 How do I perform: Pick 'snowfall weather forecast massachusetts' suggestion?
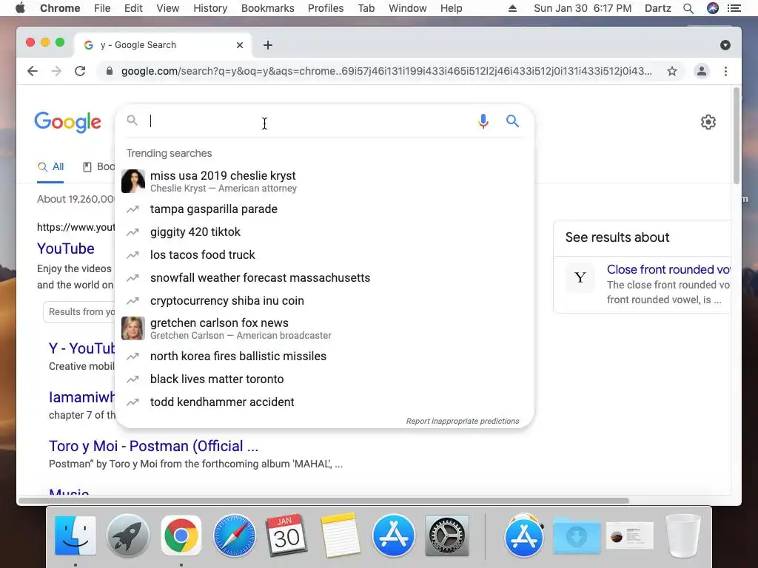click(x=325, y=278)
